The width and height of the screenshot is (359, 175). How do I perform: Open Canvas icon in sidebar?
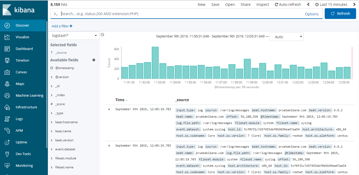pos(7,72)
